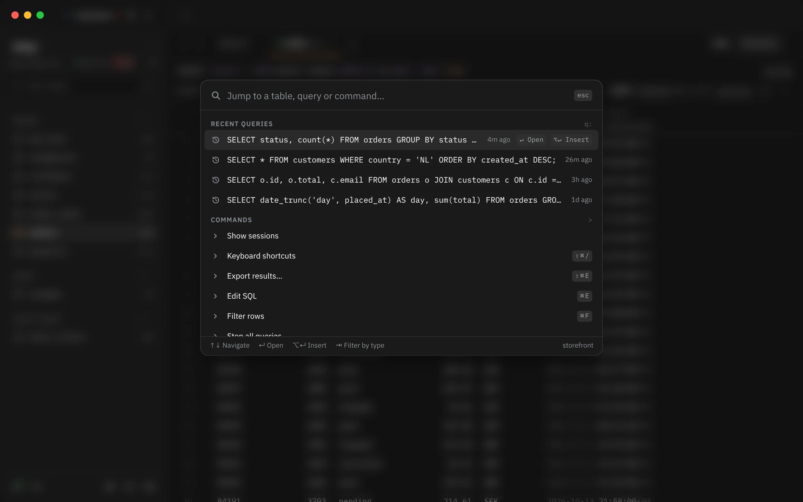Select the customers WHERE country = 'NL' query
Screen dimensions: 803x502
pos(401,160)
